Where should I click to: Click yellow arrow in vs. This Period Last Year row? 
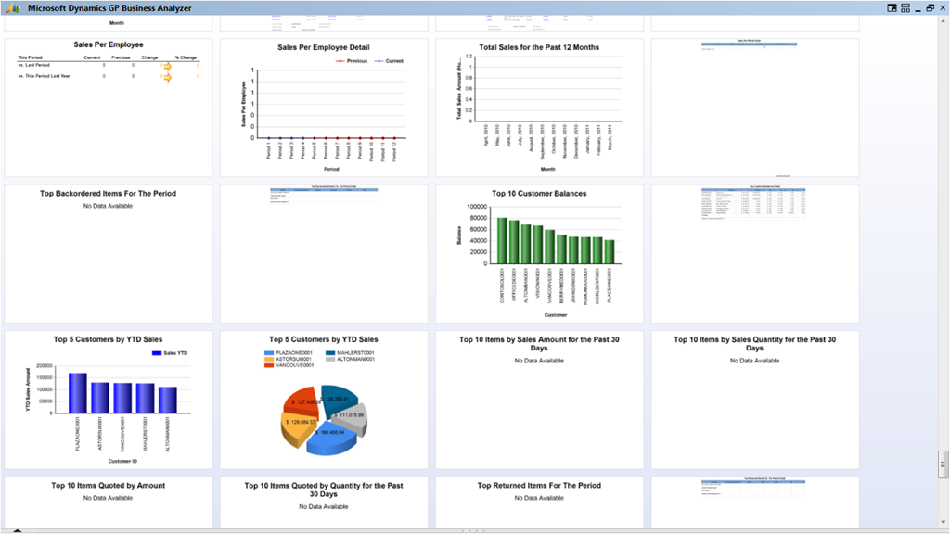point(167,77)
